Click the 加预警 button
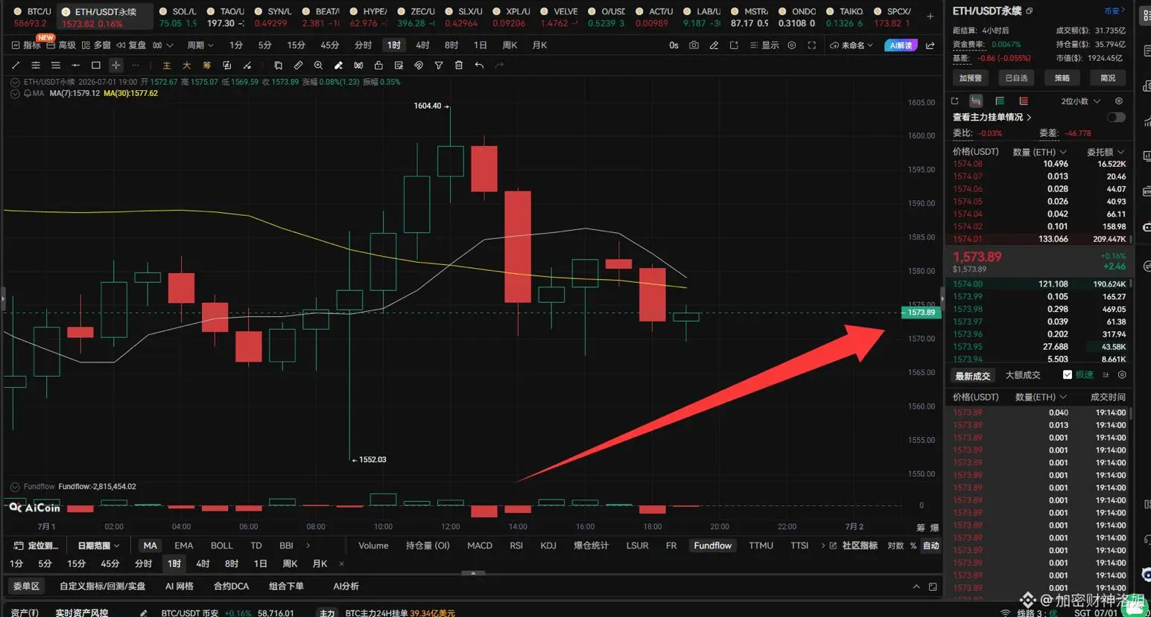Image resolution: width=1151 pixels, height=617 pixels. 970,77
